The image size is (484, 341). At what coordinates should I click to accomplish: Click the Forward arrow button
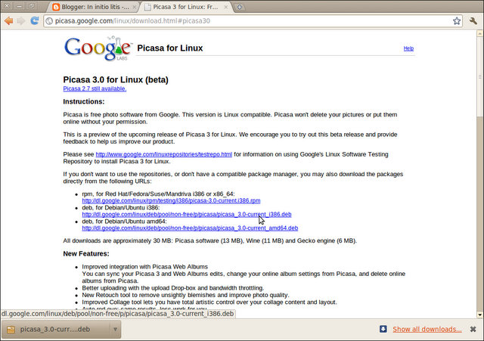pos(21,21)
